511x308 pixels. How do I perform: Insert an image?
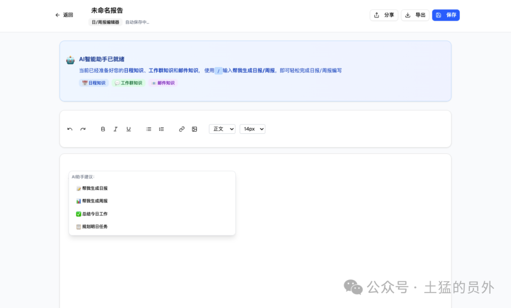[x=194, y=129]
